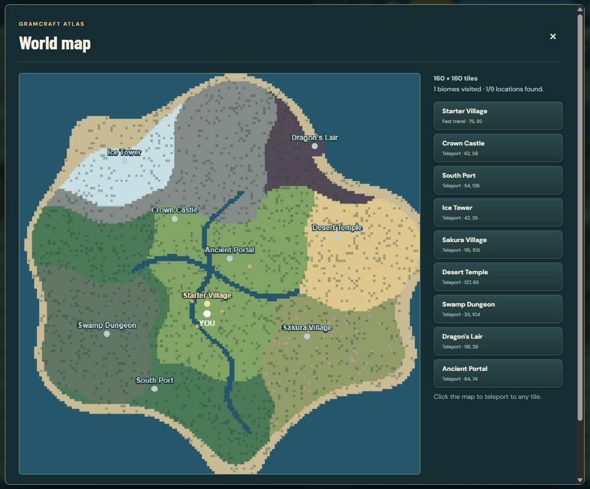Click the vertical scrollbar thumb
This screenshot has height=489, width=590.
pos(580,217)
